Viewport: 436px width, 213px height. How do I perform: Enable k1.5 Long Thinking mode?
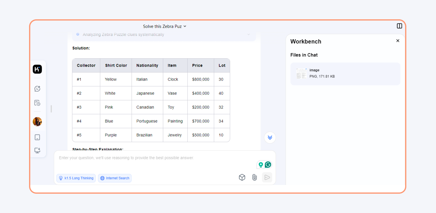pos(76,178)
